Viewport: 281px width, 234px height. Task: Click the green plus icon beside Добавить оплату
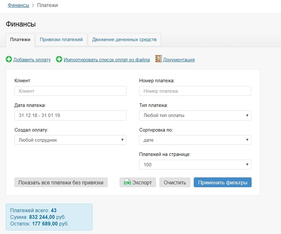(x=9, y=60)
